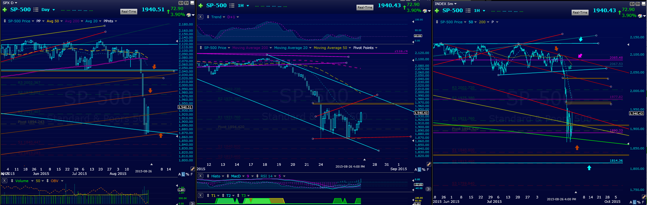Add indicator via green plus in middle chart
647x205 pixels.
(200, 6)
